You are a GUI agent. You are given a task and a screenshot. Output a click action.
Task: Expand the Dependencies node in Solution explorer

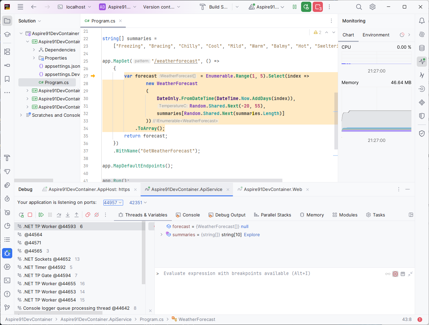click(x=34, y=50)
